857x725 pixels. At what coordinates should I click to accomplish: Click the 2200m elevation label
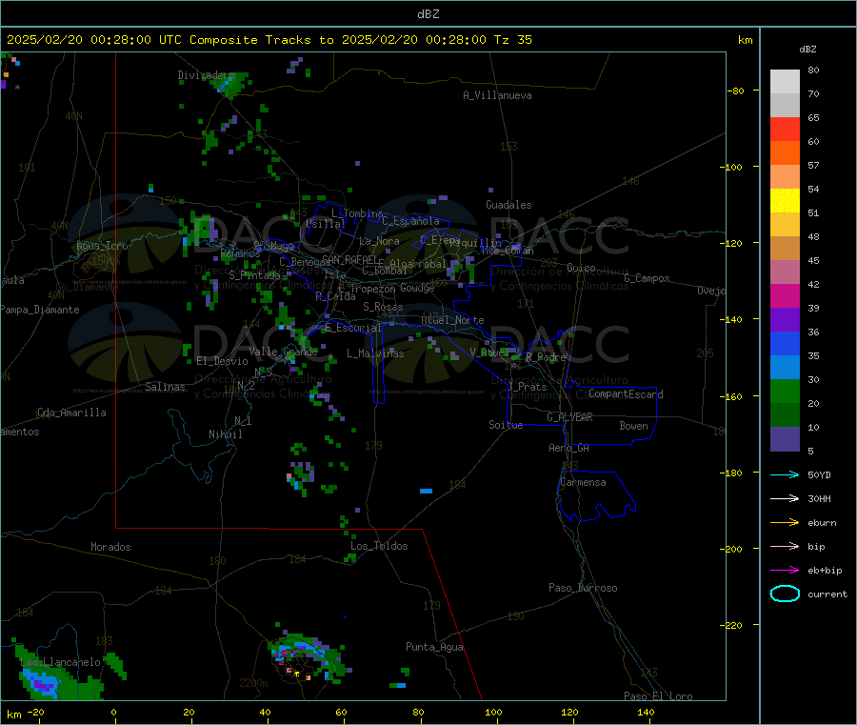(x=254, y=683)
